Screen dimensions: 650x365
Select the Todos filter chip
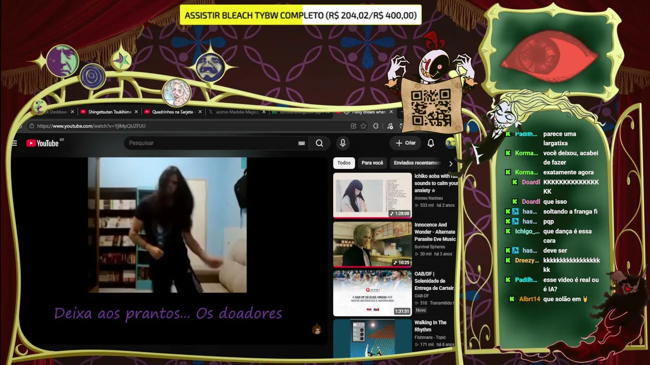(344, 163)
